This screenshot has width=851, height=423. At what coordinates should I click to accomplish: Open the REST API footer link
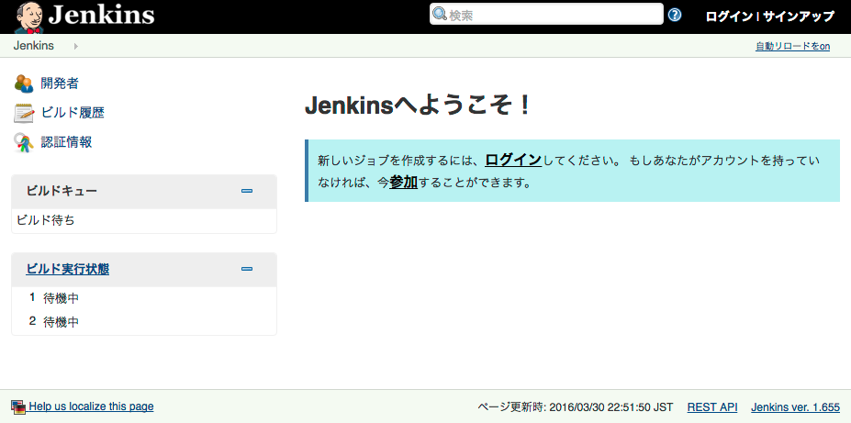tap(712, 406)
